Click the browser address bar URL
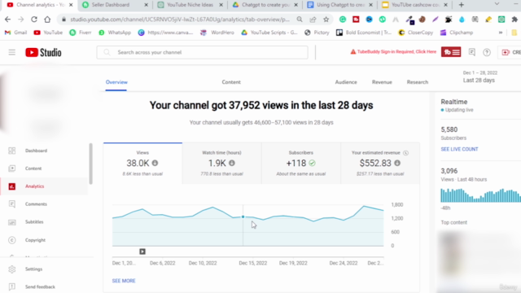This screenshot has height=293, width=521. (x=180, y=20)
